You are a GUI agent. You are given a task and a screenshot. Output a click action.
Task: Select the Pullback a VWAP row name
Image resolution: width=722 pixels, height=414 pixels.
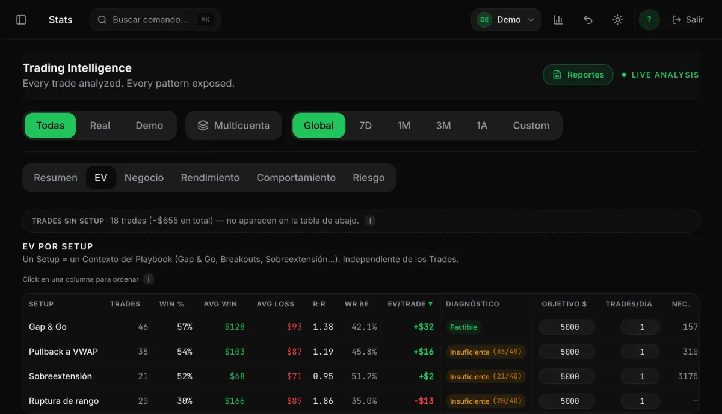(x=63, y=352)
